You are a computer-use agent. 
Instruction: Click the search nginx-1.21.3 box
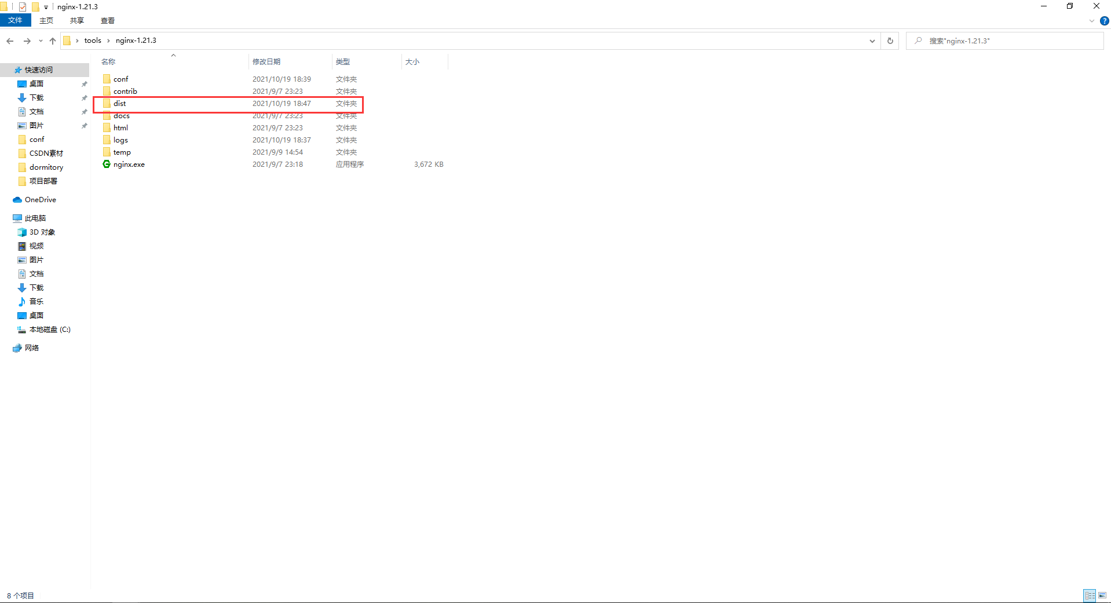point(1004,41)
